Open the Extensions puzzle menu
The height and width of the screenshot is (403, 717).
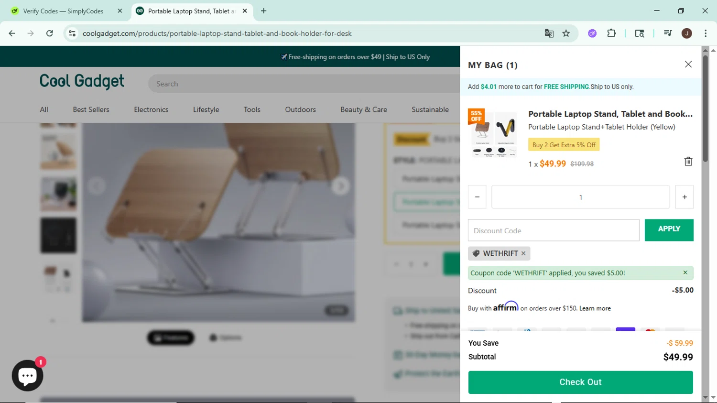tap(611, 33)
